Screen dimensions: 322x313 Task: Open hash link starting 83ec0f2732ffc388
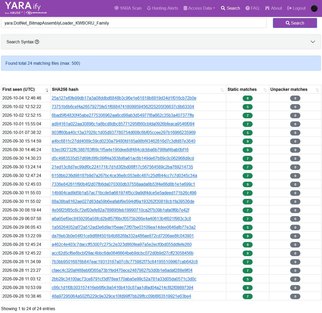tap(120, 150)
